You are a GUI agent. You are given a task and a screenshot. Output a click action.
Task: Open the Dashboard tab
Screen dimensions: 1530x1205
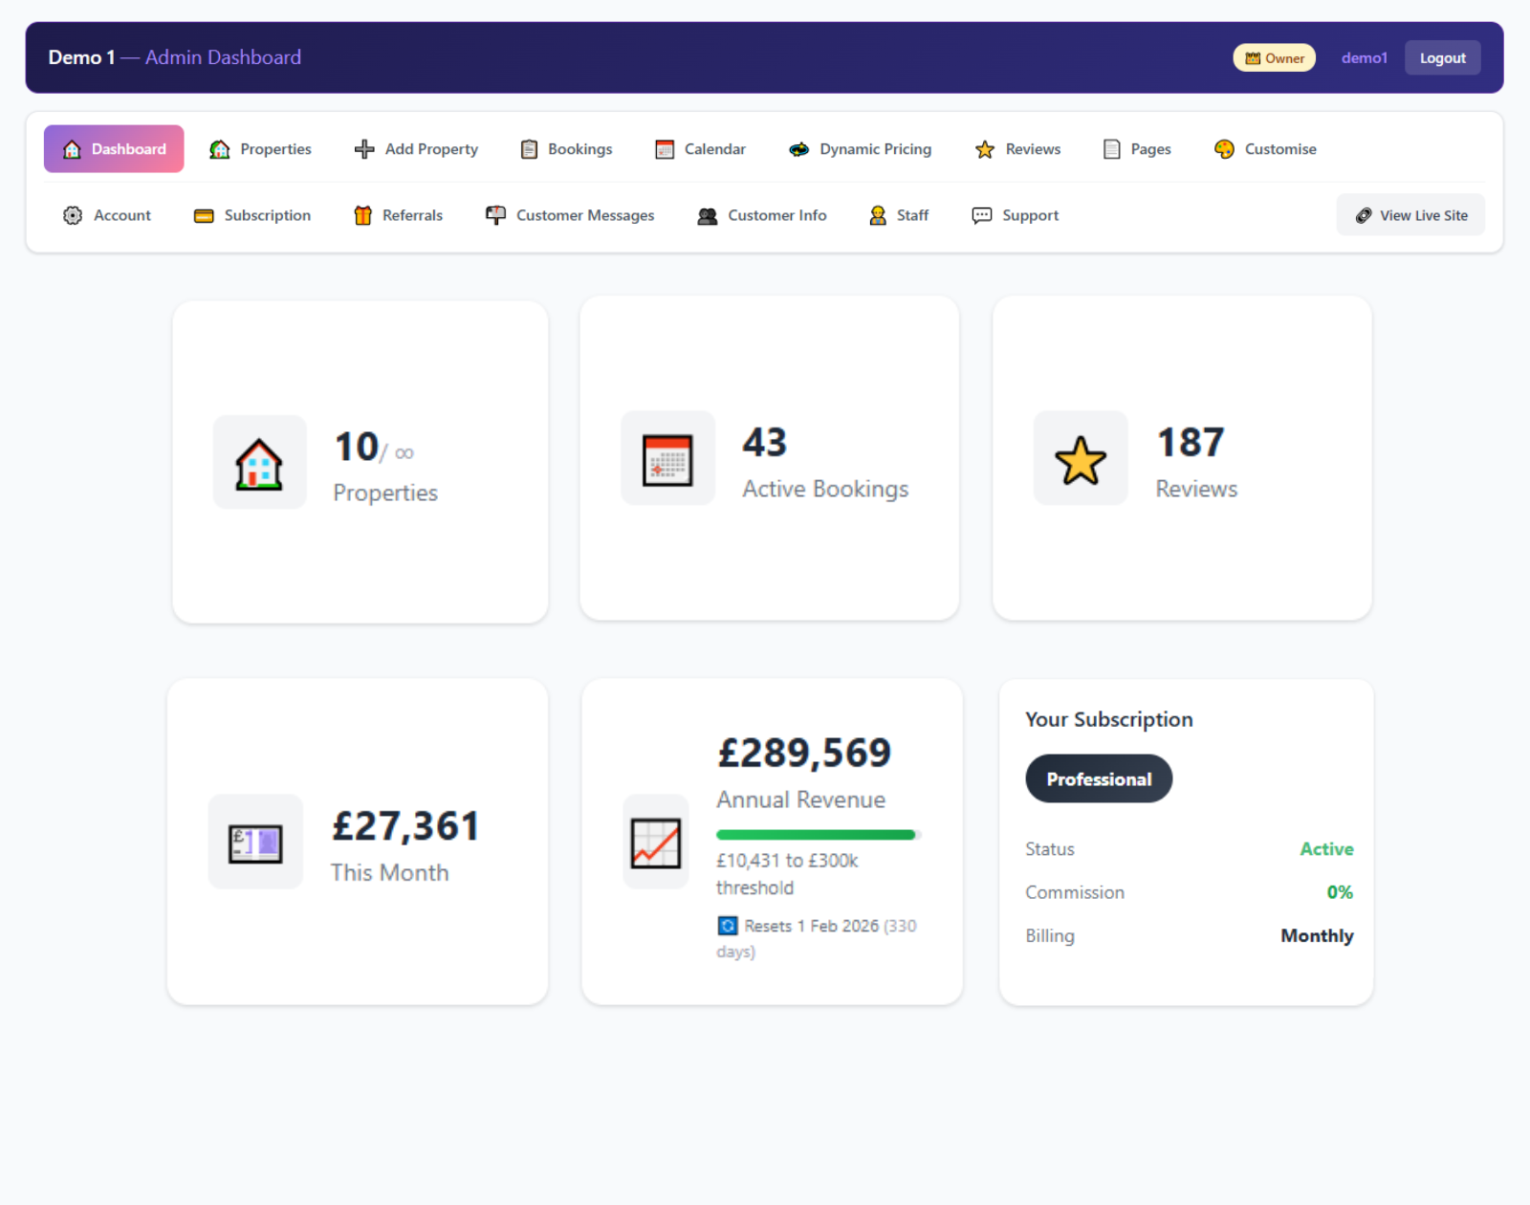coord(113,149)
